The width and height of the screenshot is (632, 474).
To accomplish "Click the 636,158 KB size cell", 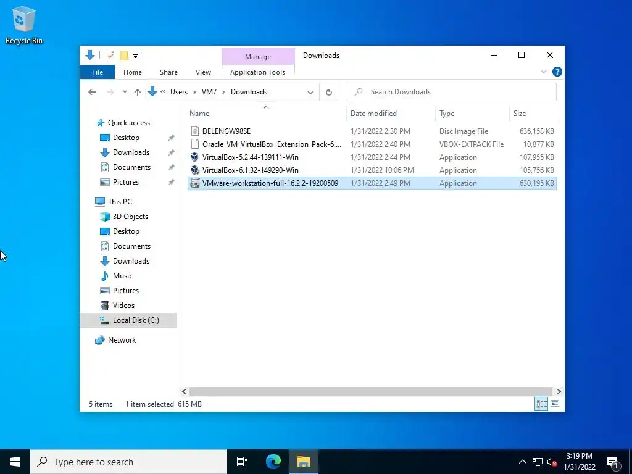I will click(x=536, y=131).
